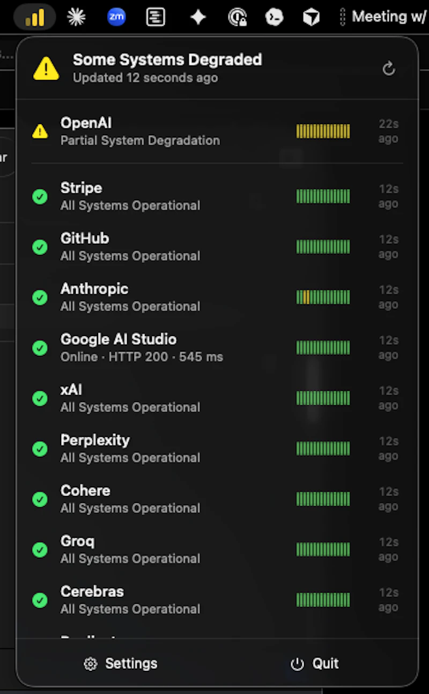This screenshot has width=429, height=694.
Task: Click the text document menu bar icon
Action: pos(156,17)
